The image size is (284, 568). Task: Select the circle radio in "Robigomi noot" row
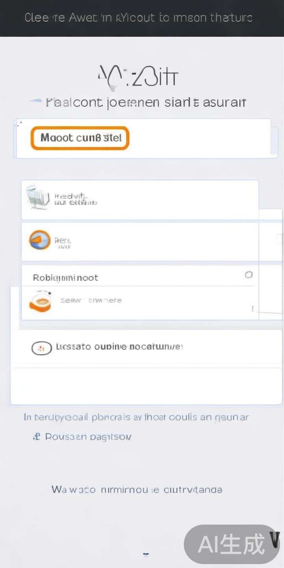tap(248, 275)
